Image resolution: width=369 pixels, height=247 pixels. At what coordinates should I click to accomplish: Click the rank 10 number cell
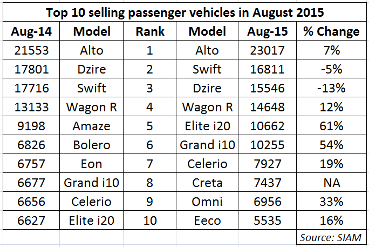coord(151,220)
